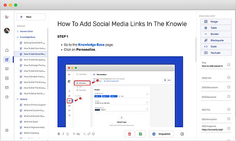
Task: Open the mail envelope icon in the sidebar
Action: click(7, 88)
